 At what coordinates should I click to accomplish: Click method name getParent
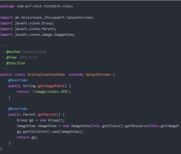47,114
